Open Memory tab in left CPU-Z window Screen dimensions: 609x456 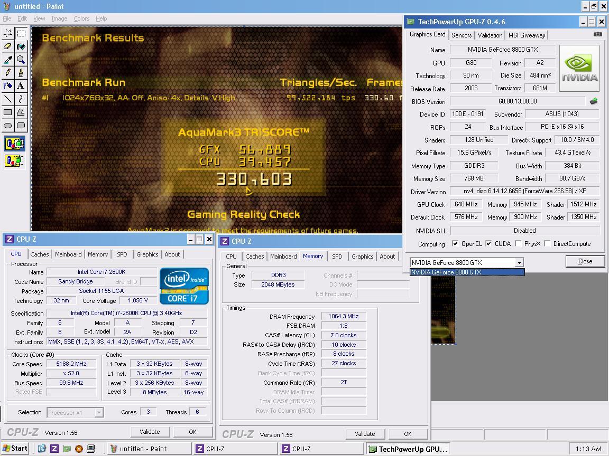click(x=98, y=254)
